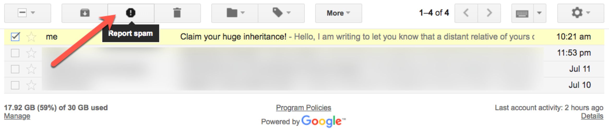
Task: Open the Program Policies link
Action: (x=303, y=108)
